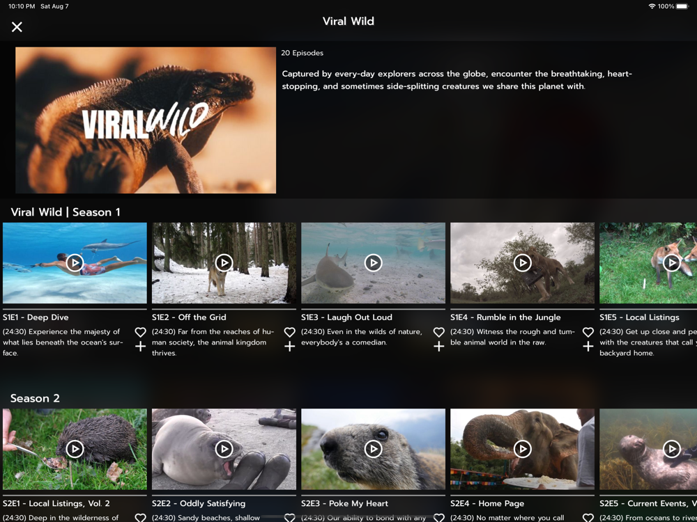The height and width of the screenshot is (522, 697).
Task: Select the S2E5 - Current Events title
Action: pos(648,503)
